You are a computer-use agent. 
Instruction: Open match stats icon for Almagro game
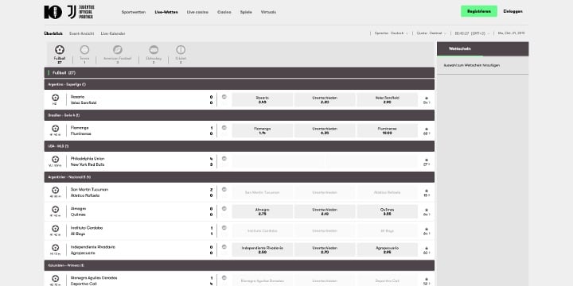(x=224, y=209)
